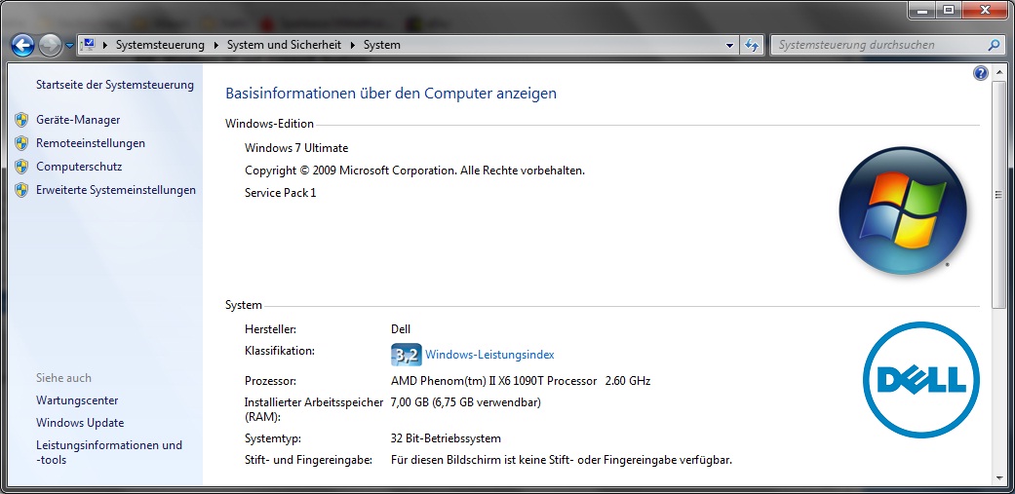Click the shield icon next to Erweiterte Systemeinstellungen

[x=22, y=190]
